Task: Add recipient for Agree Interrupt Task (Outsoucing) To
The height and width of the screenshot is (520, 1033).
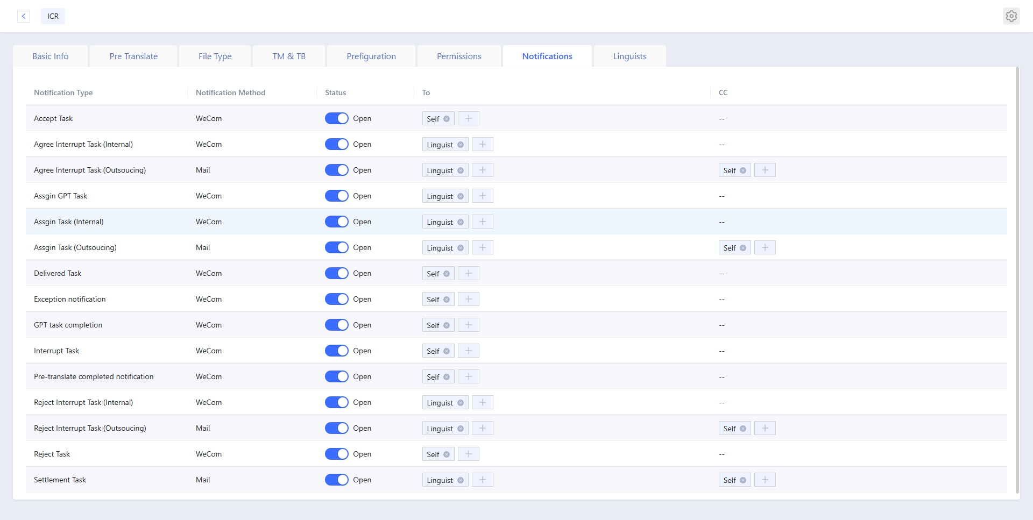Action: point(483,170)
